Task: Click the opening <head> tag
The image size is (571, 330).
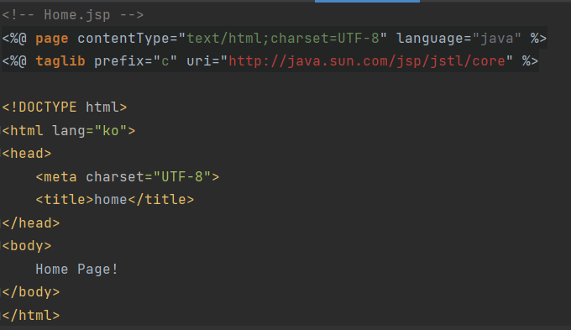Action: (x=27, y=154)
